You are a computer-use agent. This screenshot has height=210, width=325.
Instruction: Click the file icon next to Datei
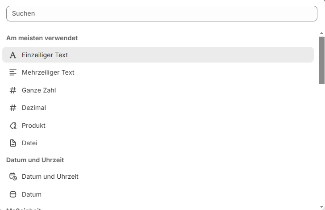coord(13,143)
